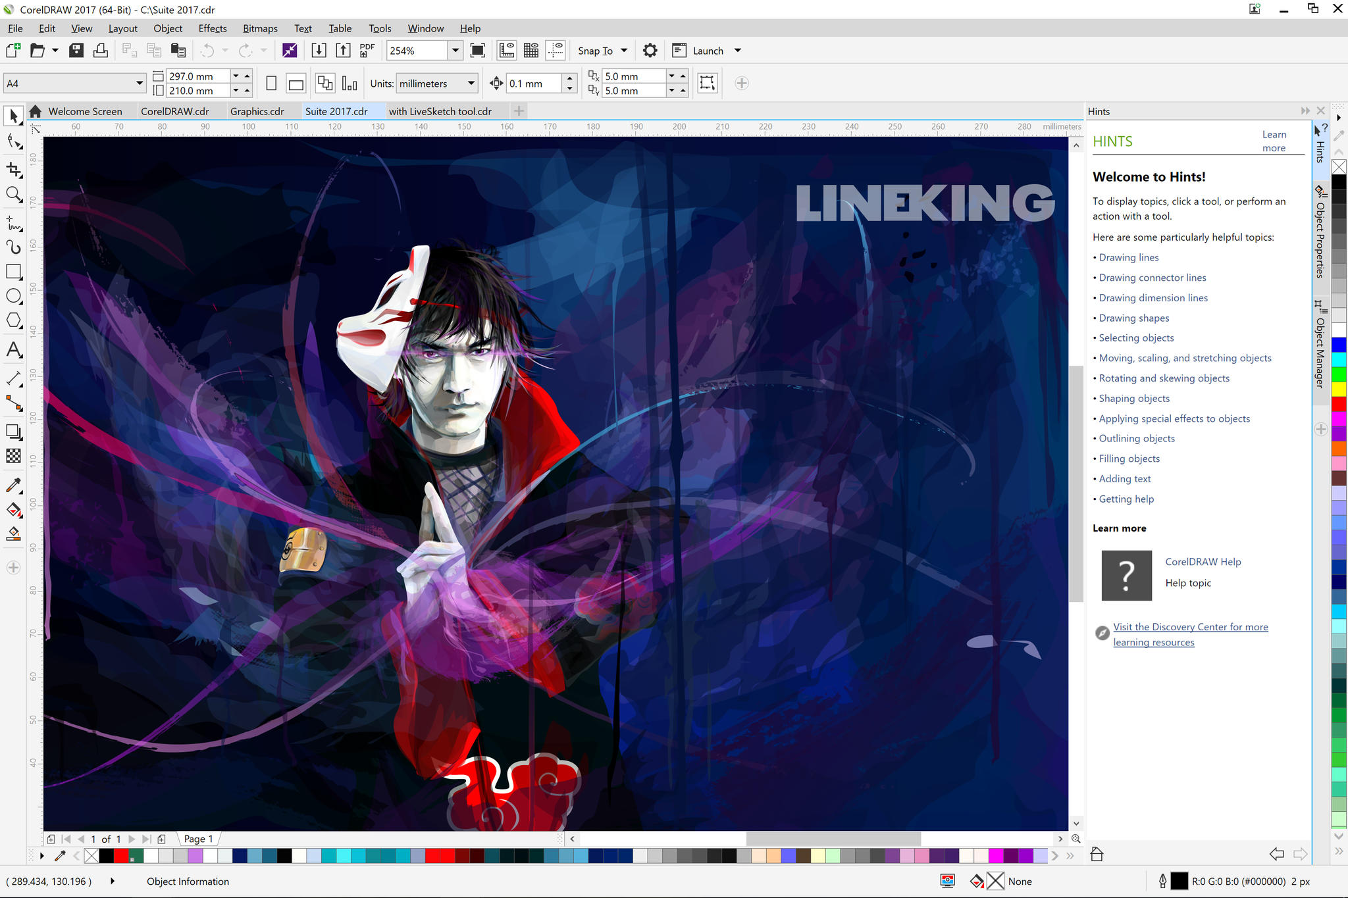The image size is (1348, 898).
Task: Click the Export icon
Action: pos(343,51)
